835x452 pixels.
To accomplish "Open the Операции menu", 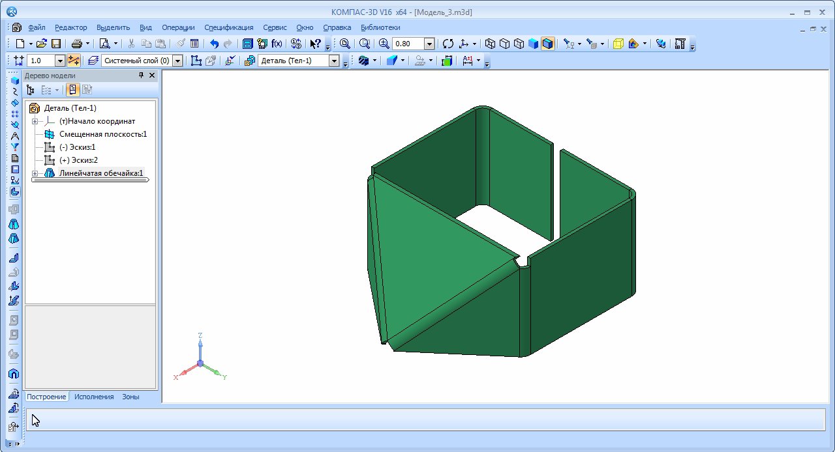I will (x=178, y=27).
